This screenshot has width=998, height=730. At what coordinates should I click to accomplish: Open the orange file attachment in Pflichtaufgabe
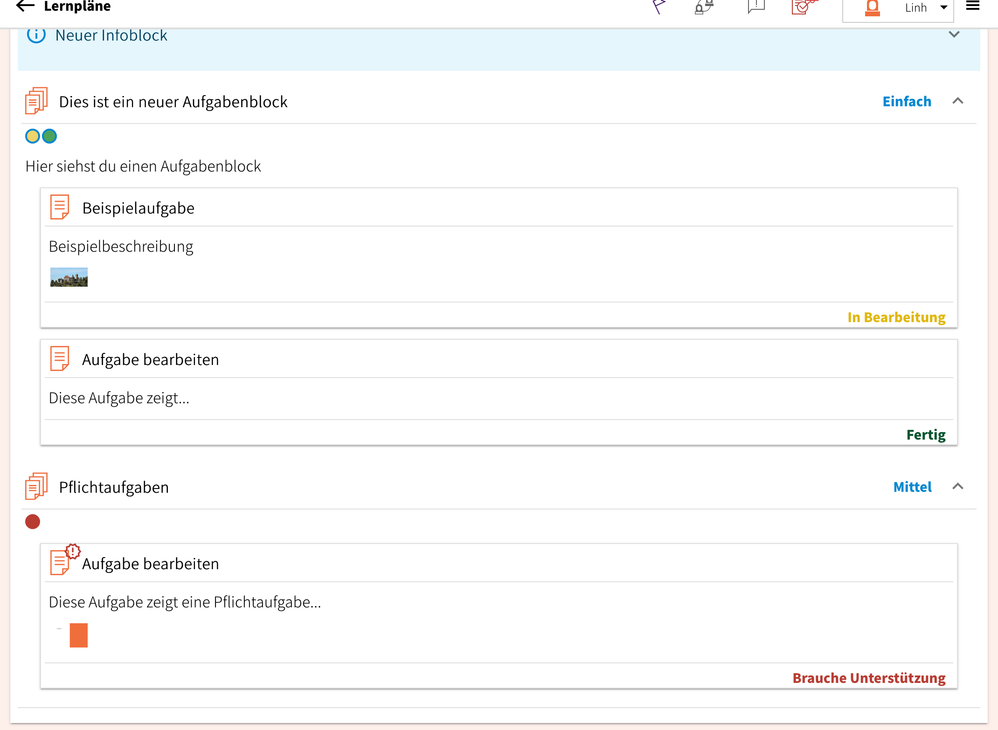point(78,635)
